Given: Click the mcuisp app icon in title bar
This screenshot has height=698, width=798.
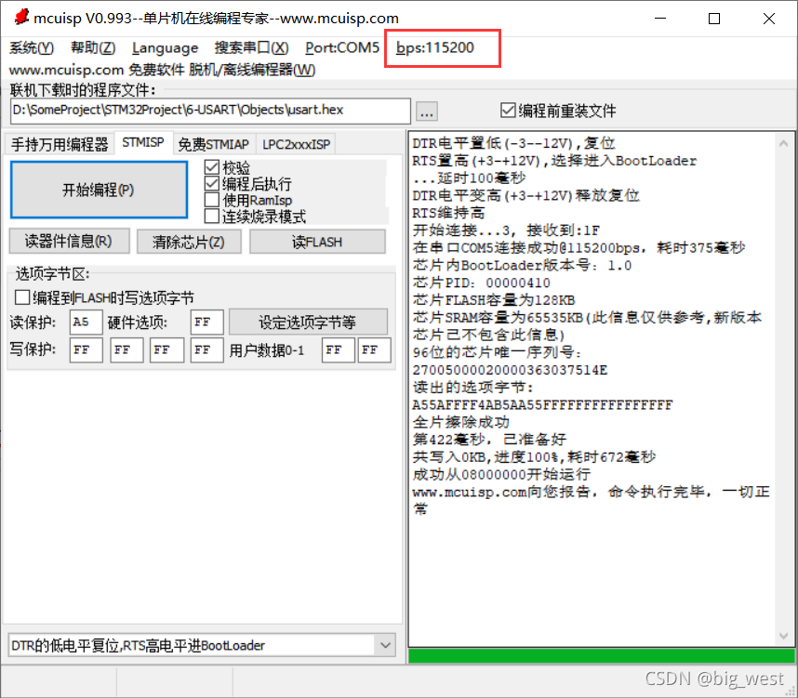Looking at the screenshot, I should (x=21, y=17).
